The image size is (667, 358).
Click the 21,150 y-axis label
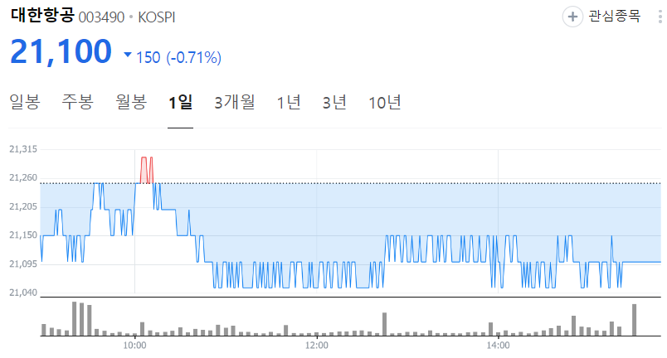(x=23, y=235)
